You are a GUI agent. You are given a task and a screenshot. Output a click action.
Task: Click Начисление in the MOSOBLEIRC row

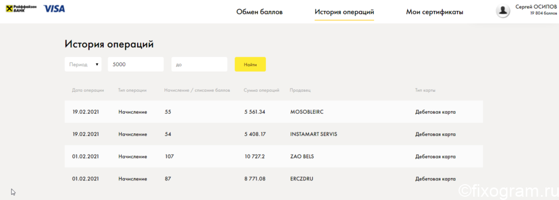coord(133,112)
